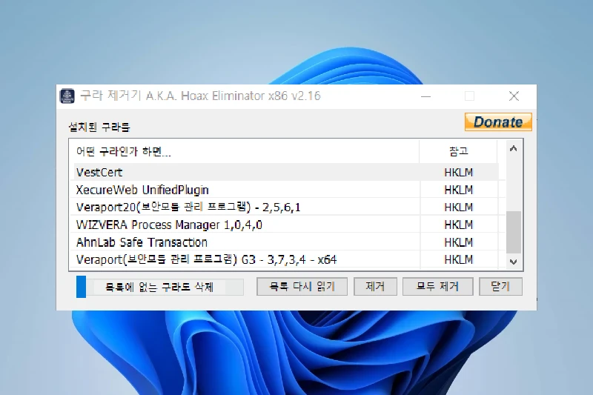593x395 pixels.
Task: Click the Donate button
Action: point(498,122)
